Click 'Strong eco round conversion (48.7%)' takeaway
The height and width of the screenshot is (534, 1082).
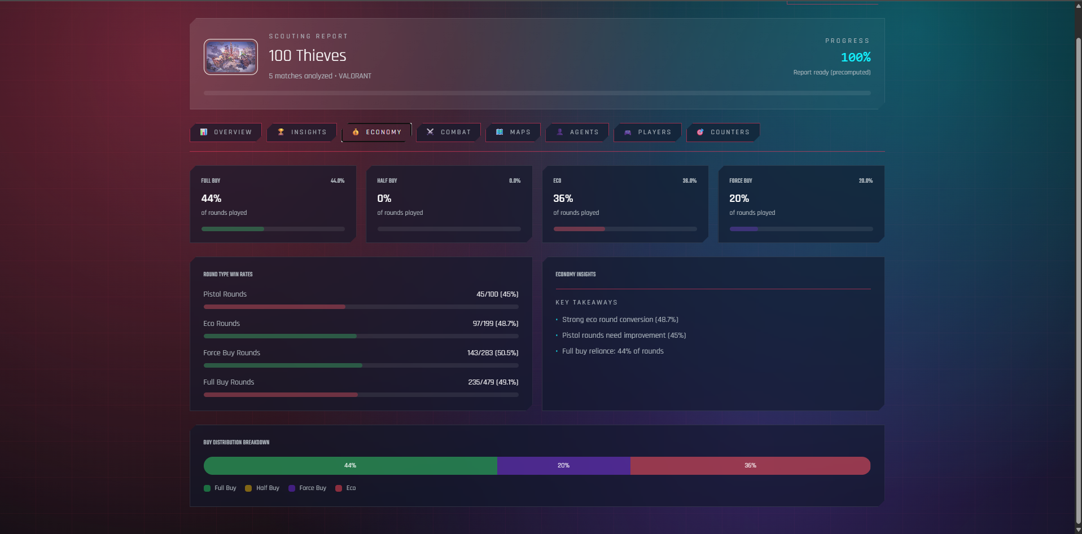[620, 320]
